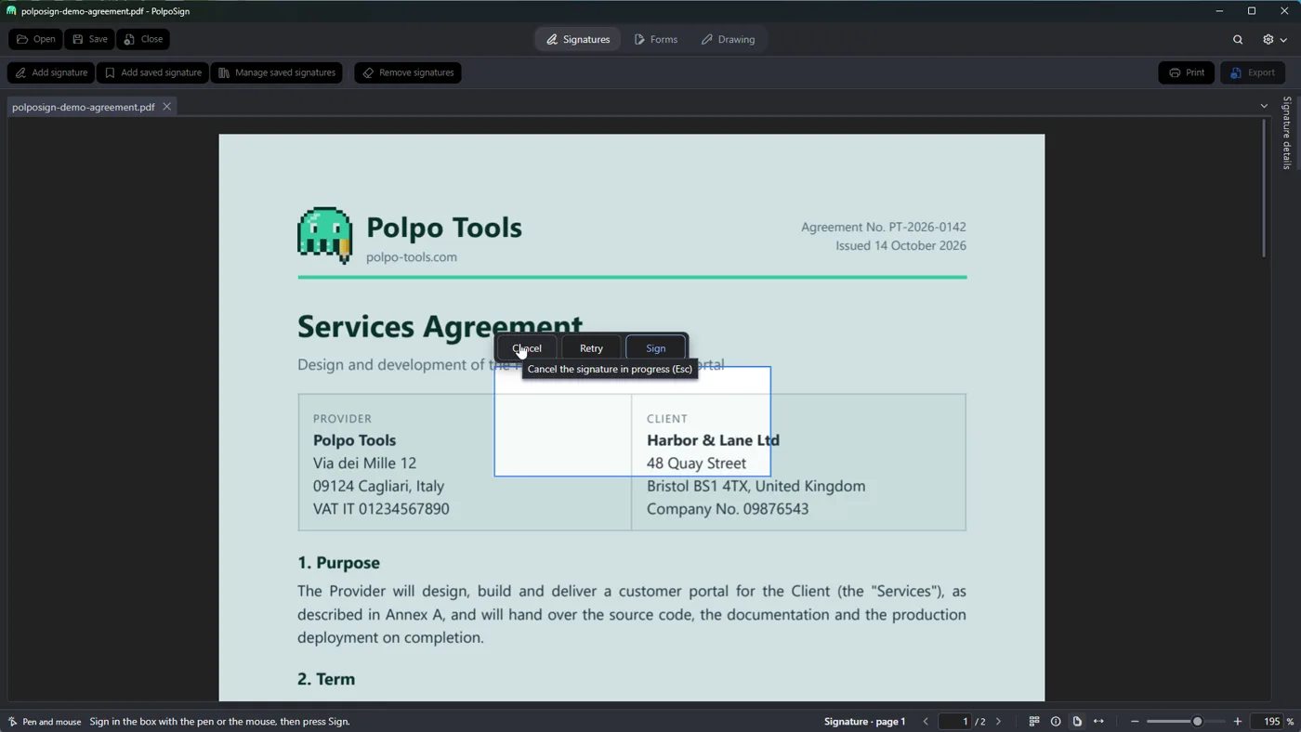The width and height of the screenshot is (1301, 732).
Task: Click the Pen and mouse input indicator
Action: click(x=44, y=722)
